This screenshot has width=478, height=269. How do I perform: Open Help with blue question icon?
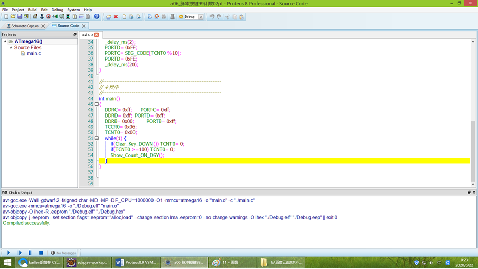click(97, 17)
